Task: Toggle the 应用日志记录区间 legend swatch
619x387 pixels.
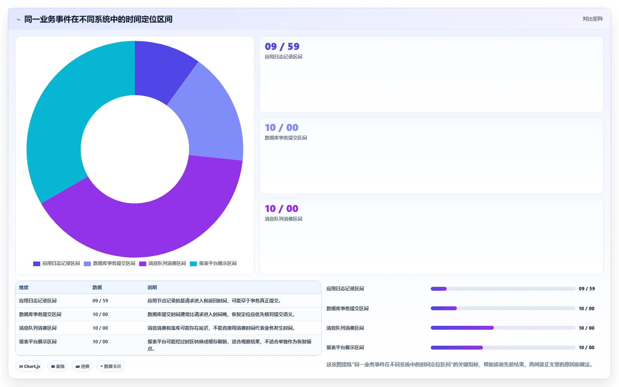Action: click(x=37, y=264)
